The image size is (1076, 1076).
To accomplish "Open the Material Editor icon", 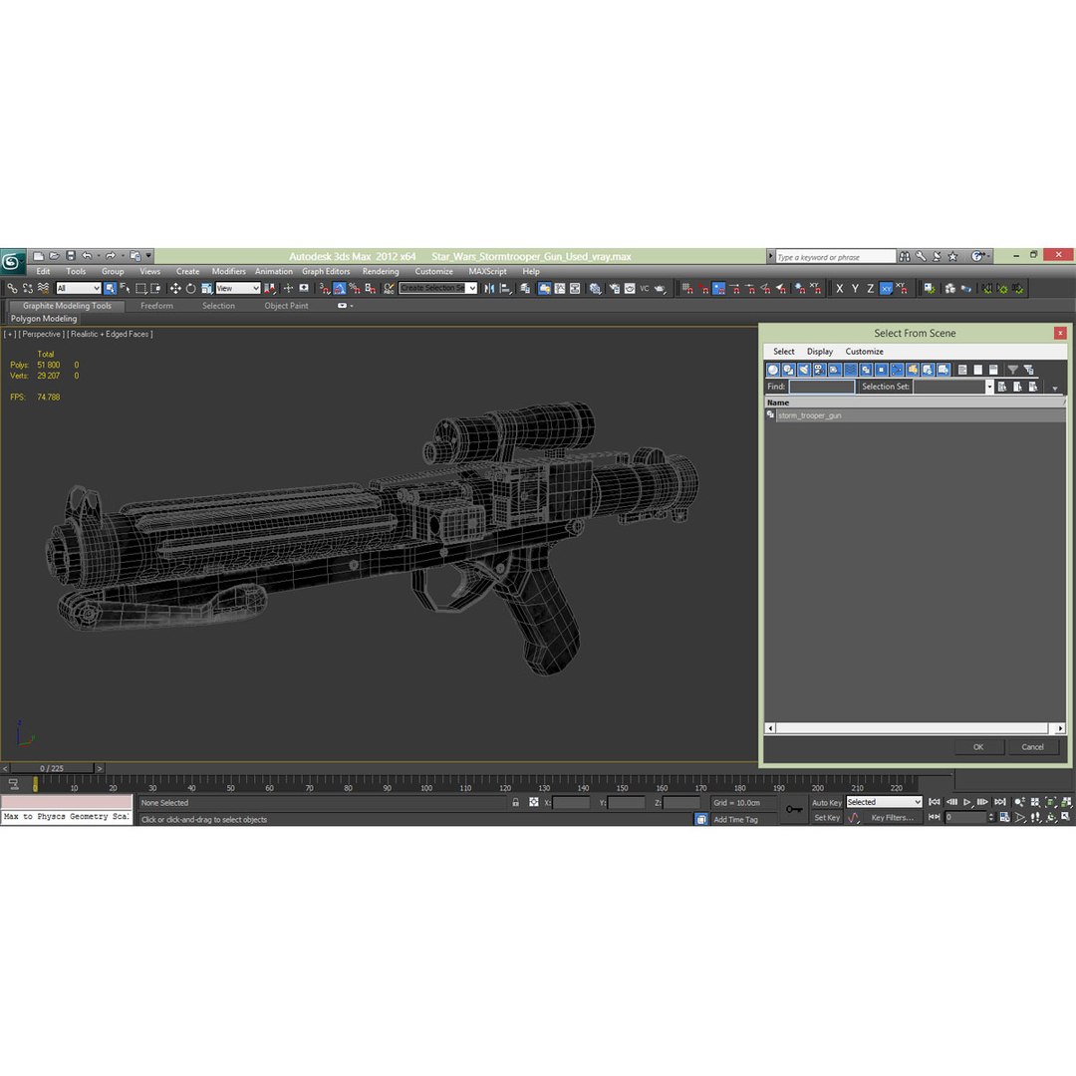I will click(x=595, y=288).
